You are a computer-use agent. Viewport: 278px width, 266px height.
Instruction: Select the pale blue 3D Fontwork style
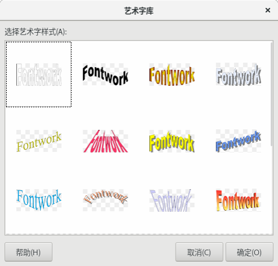click(238, 75)
